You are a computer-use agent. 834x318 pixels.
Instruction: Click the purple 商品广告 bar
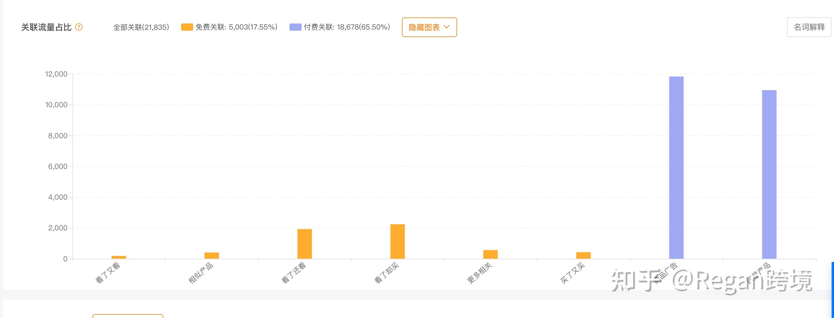pyautogui.click(x=676, y=167)
